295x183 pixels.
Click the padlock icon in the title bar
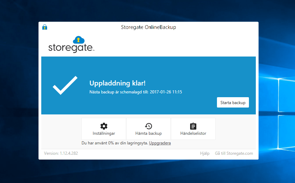click(45, 27)
